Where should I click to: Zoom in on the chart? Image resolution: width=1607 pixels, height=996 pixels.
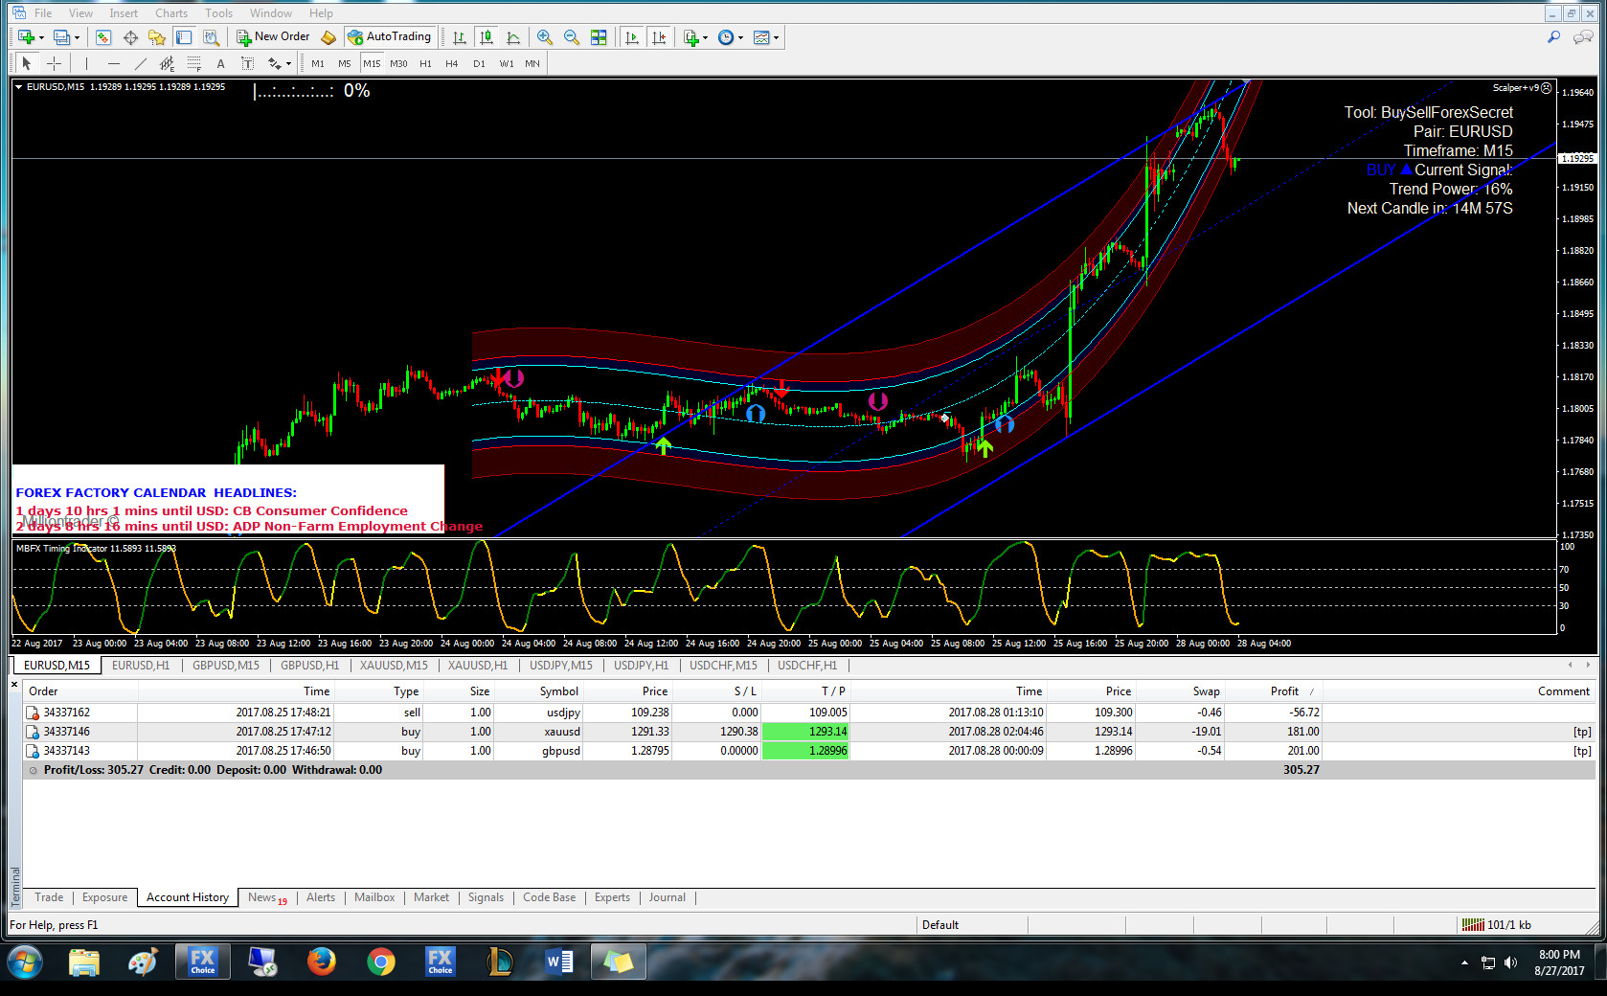point(545,37)
